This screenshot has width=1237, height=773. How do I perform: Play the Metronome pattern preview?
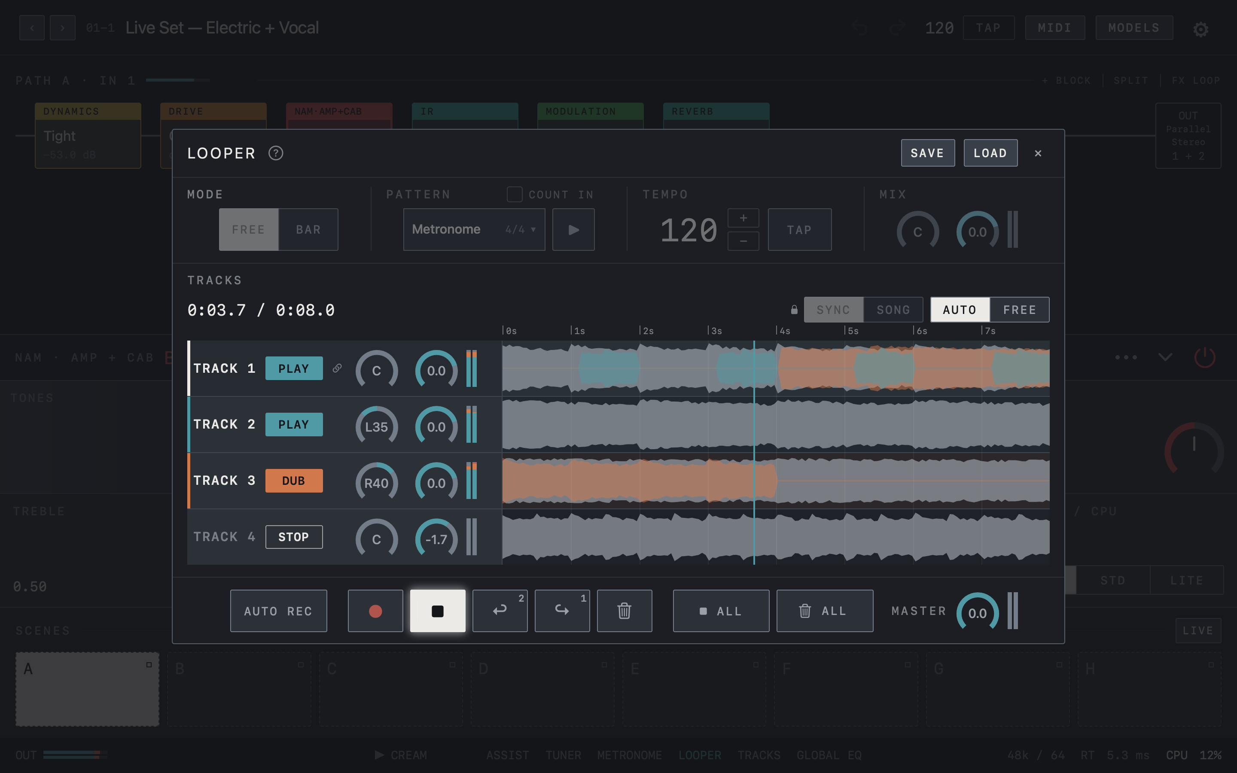tap(573, 230)
